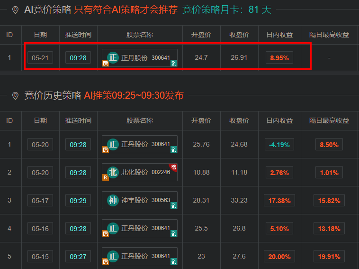Click the closing price 26.91
The width and height of the screenshot is (359, 269).
pyautogui.click(x=239, y=57)
